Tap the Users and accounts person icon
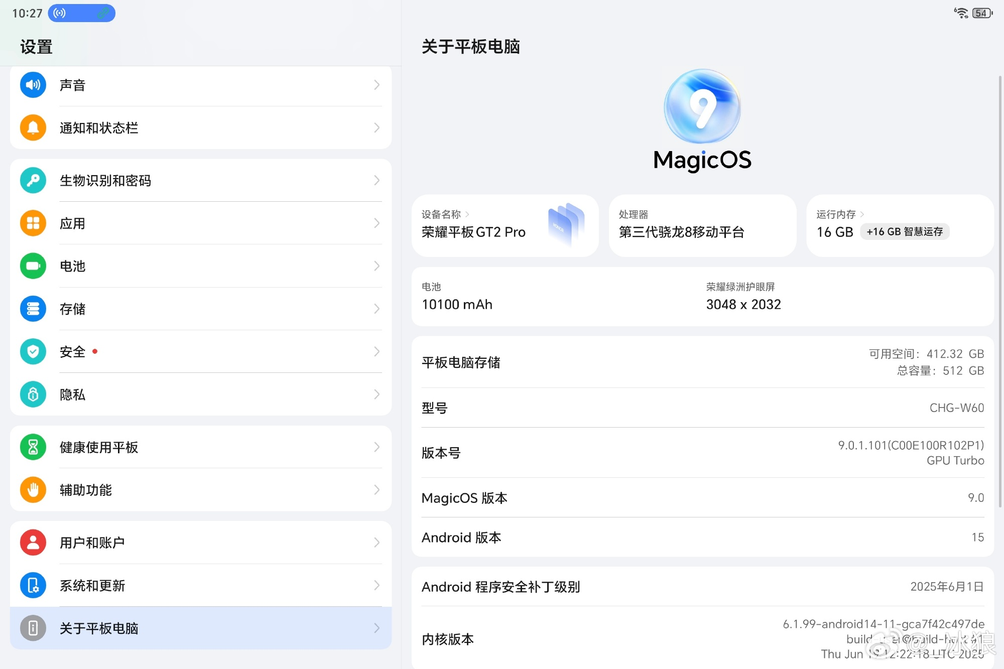The height and width of the screenshot is (669, 1004). (33, 543)
